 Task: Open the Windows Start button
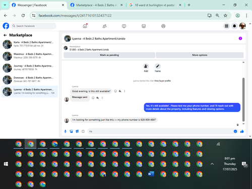[x=6, y=164]
